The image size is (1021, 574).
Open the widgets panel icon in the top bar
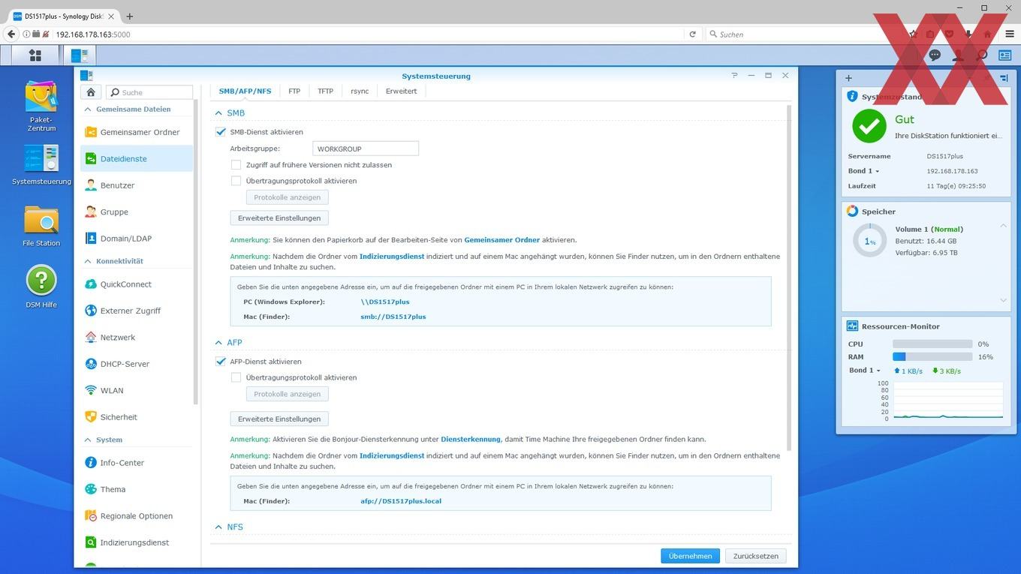[x=1004, y=55]
